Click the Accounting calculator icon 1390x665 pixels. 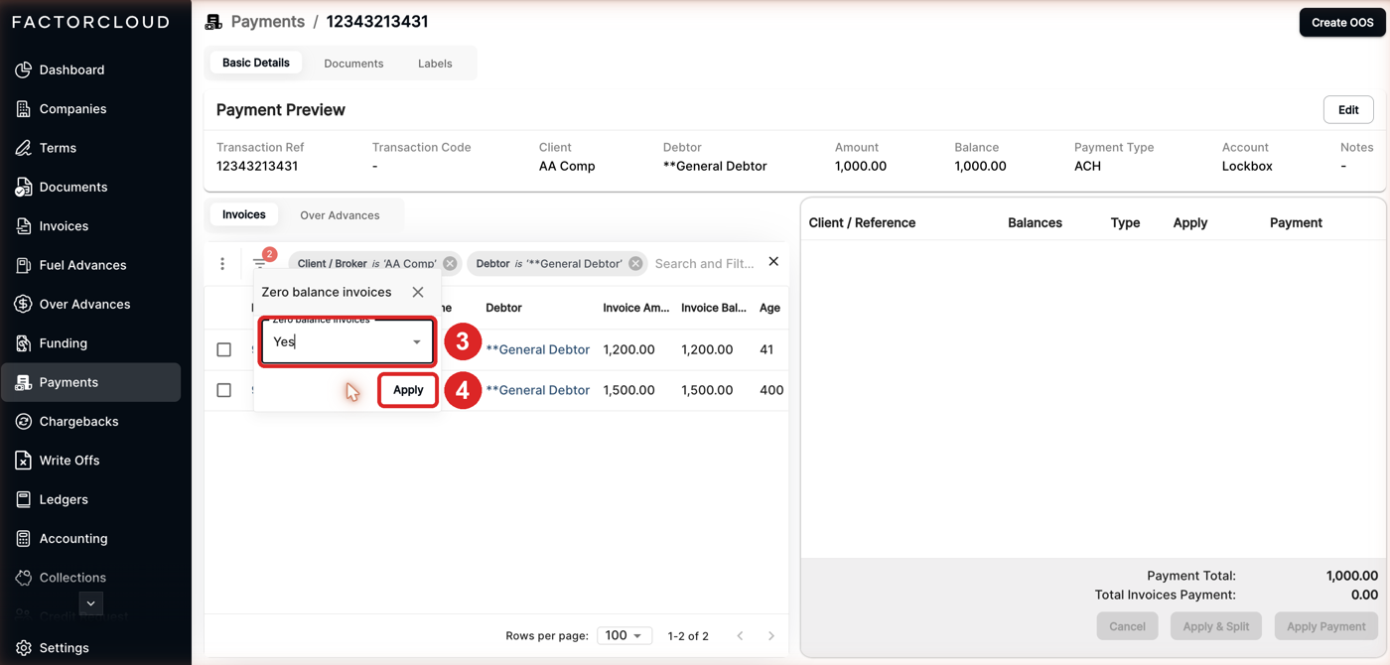(x=23, y=538)
